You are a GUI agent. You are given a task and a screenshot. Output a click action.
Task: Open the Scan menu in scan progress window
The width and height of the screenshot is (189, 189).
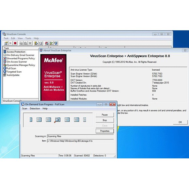click(x=25, y=109)
